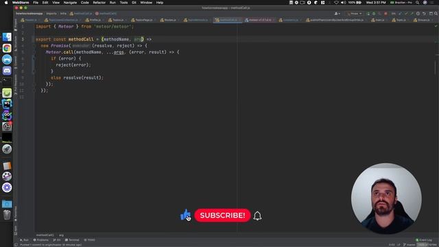Switch to the main.js editor tab

pos(379,20)
